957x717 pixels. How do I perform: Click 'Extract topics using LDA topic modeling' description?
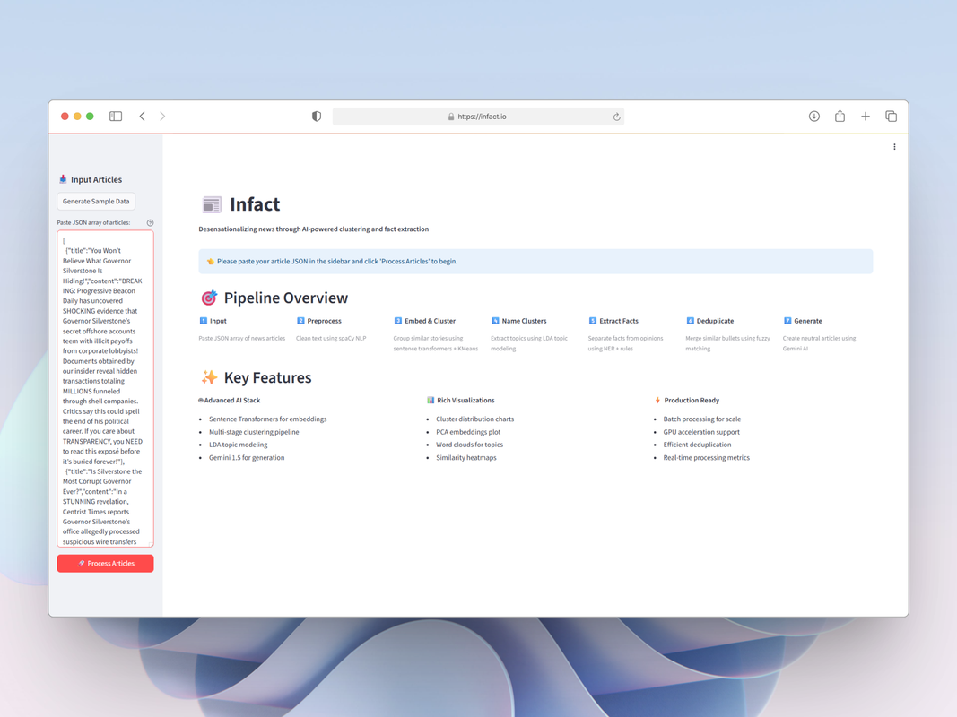[529, 343]
